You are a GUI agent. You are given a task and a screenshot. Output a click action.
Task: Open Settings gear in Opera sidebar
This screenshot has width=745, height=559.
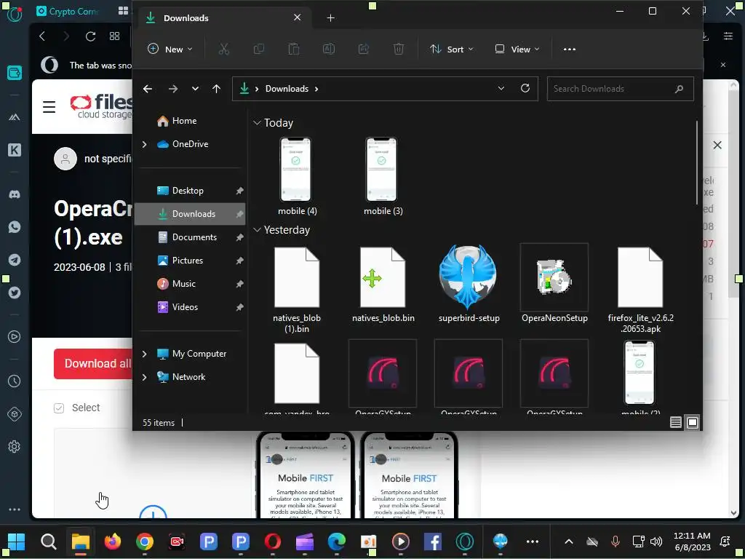15,447
